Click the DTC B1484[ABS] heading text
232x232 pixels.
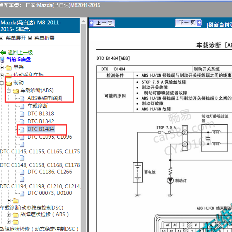pyautogui.click(x=113, y=58)
